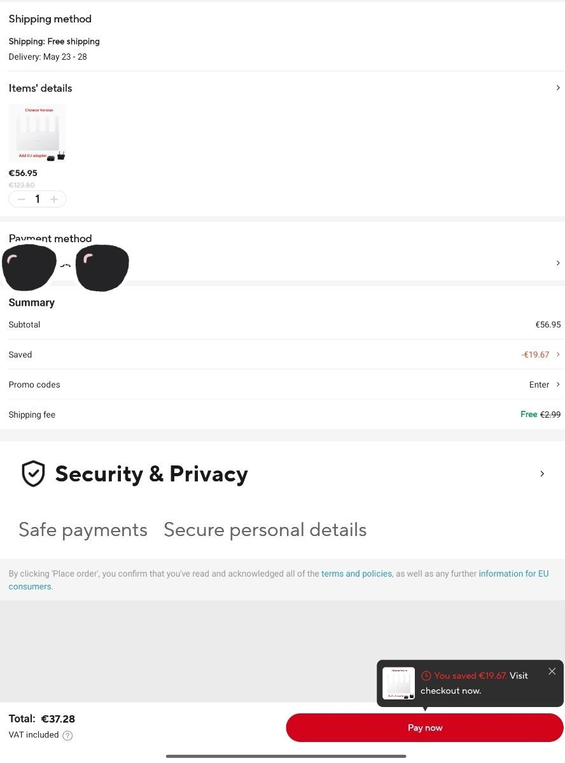Viewport: 565px width, 763px height.
Task: Decrease item quantity with minus button
Action: 21,199
